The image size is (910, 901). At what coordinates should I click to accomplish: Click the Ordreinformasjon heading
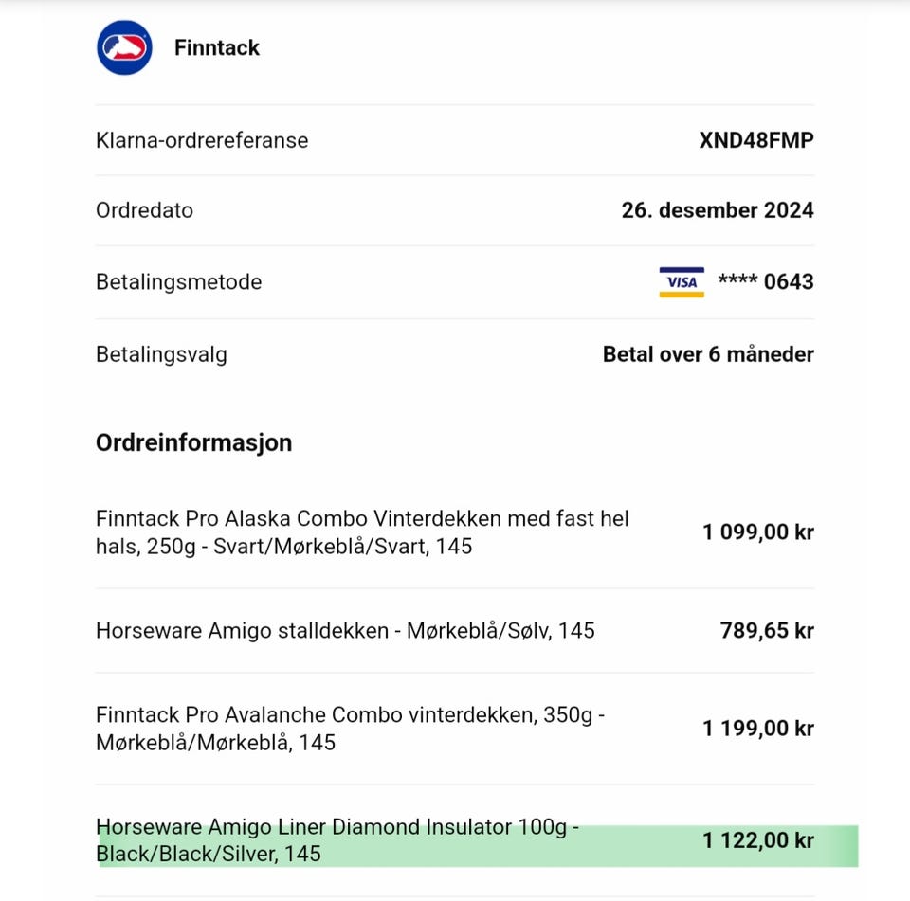click(x=193, y=442)
